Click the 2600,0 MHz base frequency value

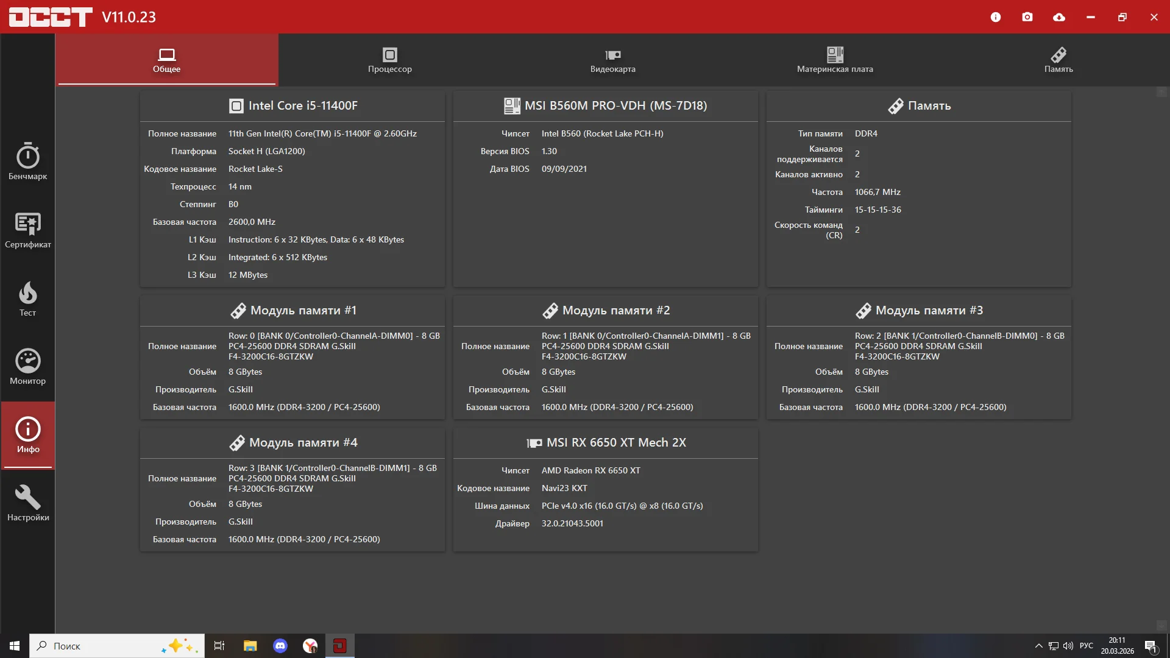point(252,222)
